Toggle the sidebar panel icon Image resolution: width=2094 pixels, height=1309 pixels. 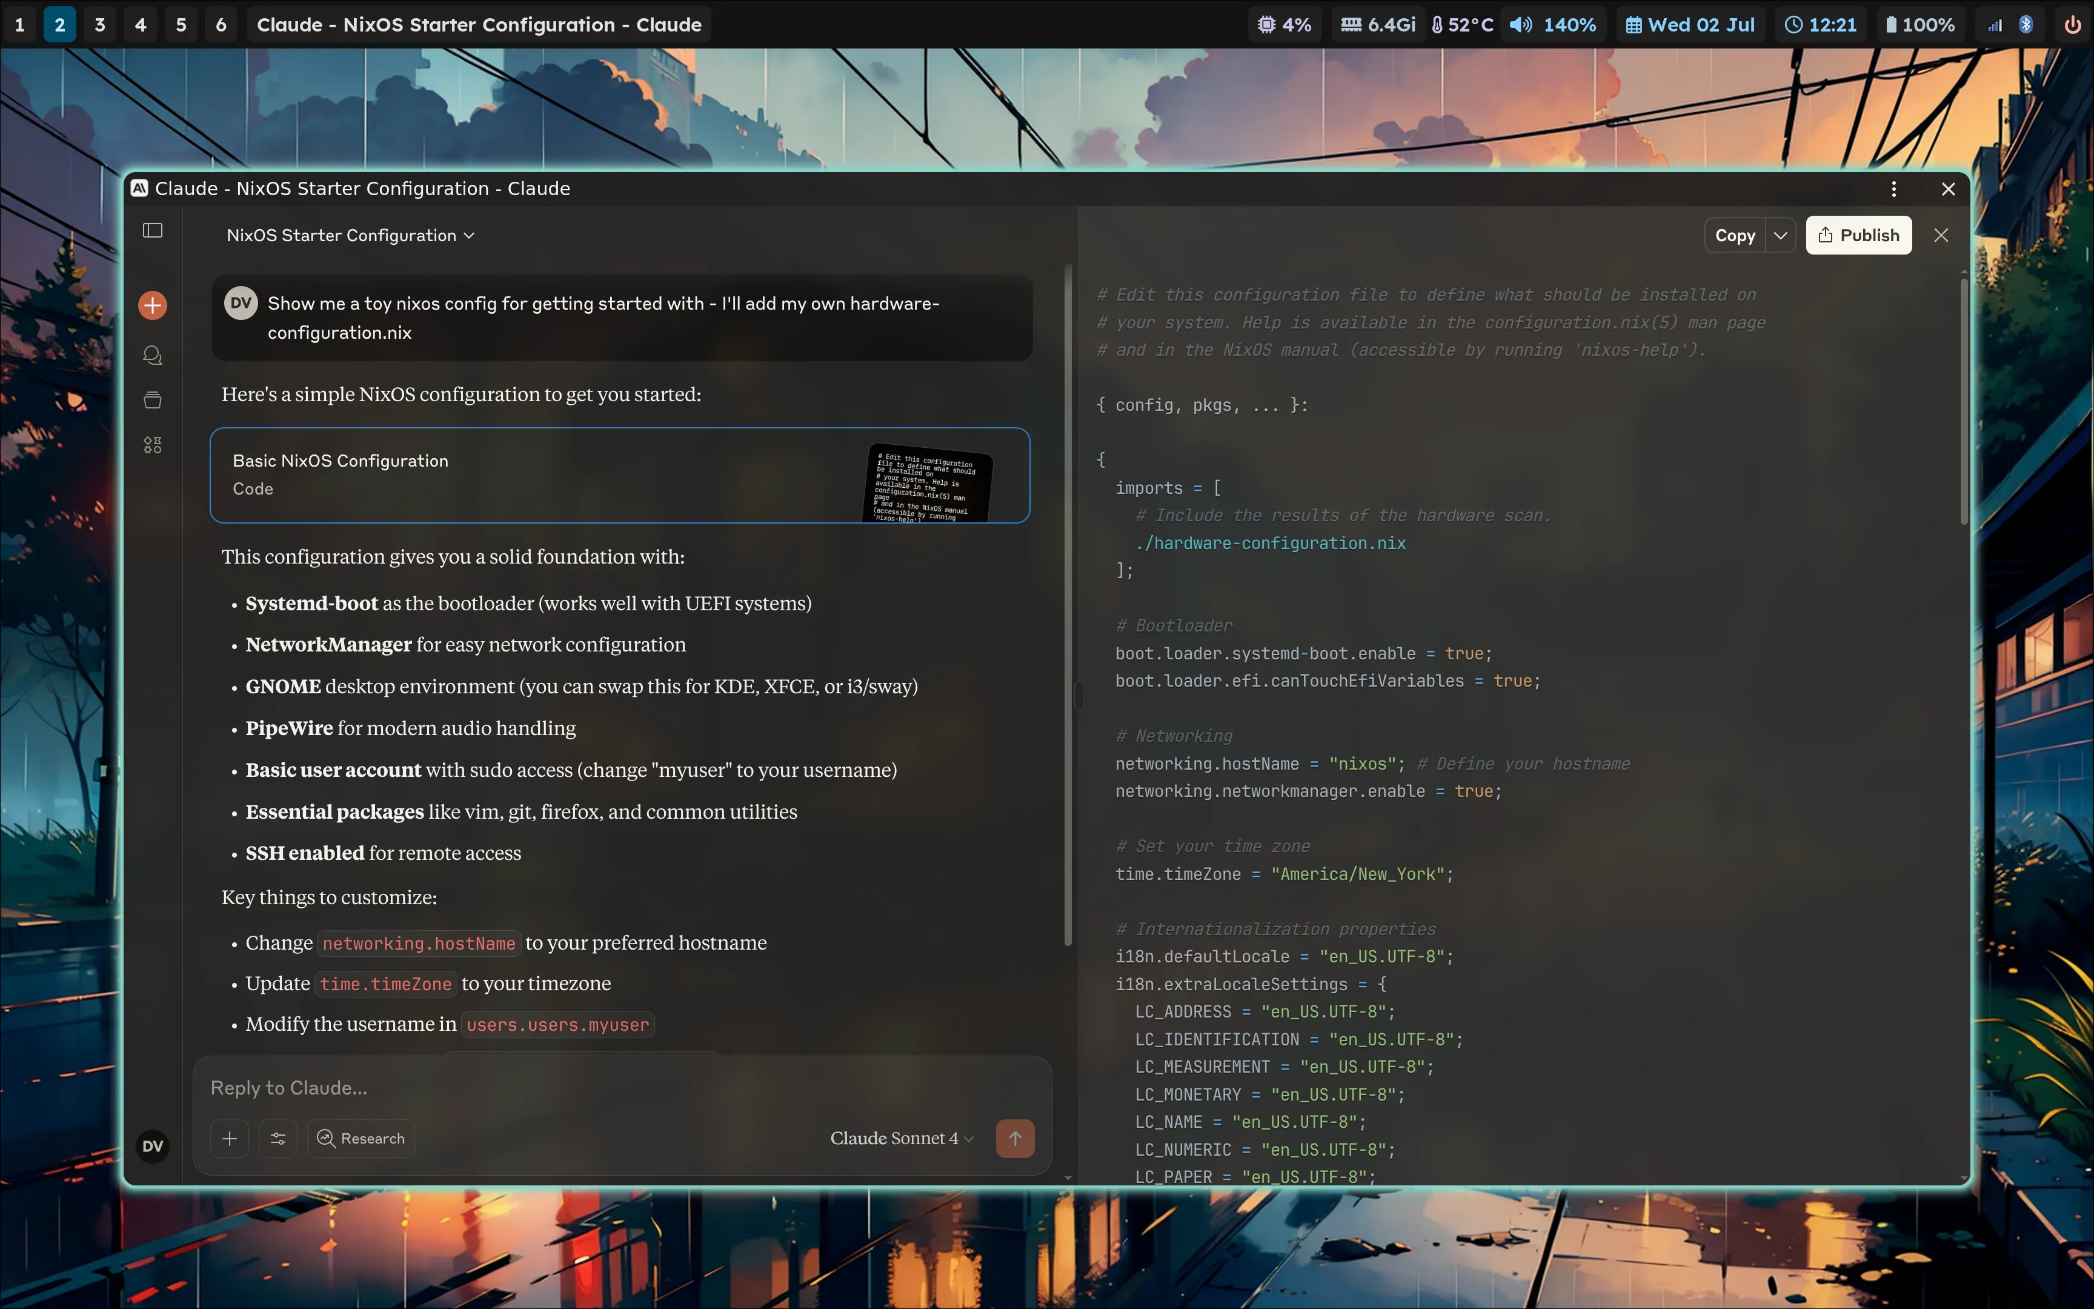pyautogui.click(x=152, y=230)
